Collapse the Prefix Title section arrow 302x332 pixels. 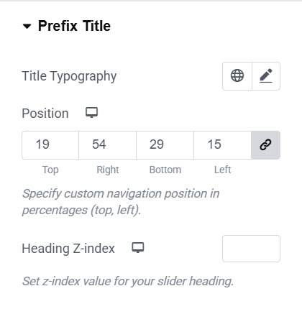tap(27, 26)
